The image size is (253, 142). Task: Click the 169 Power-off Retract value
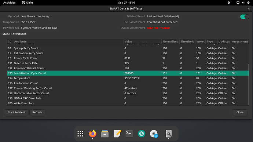126,68
